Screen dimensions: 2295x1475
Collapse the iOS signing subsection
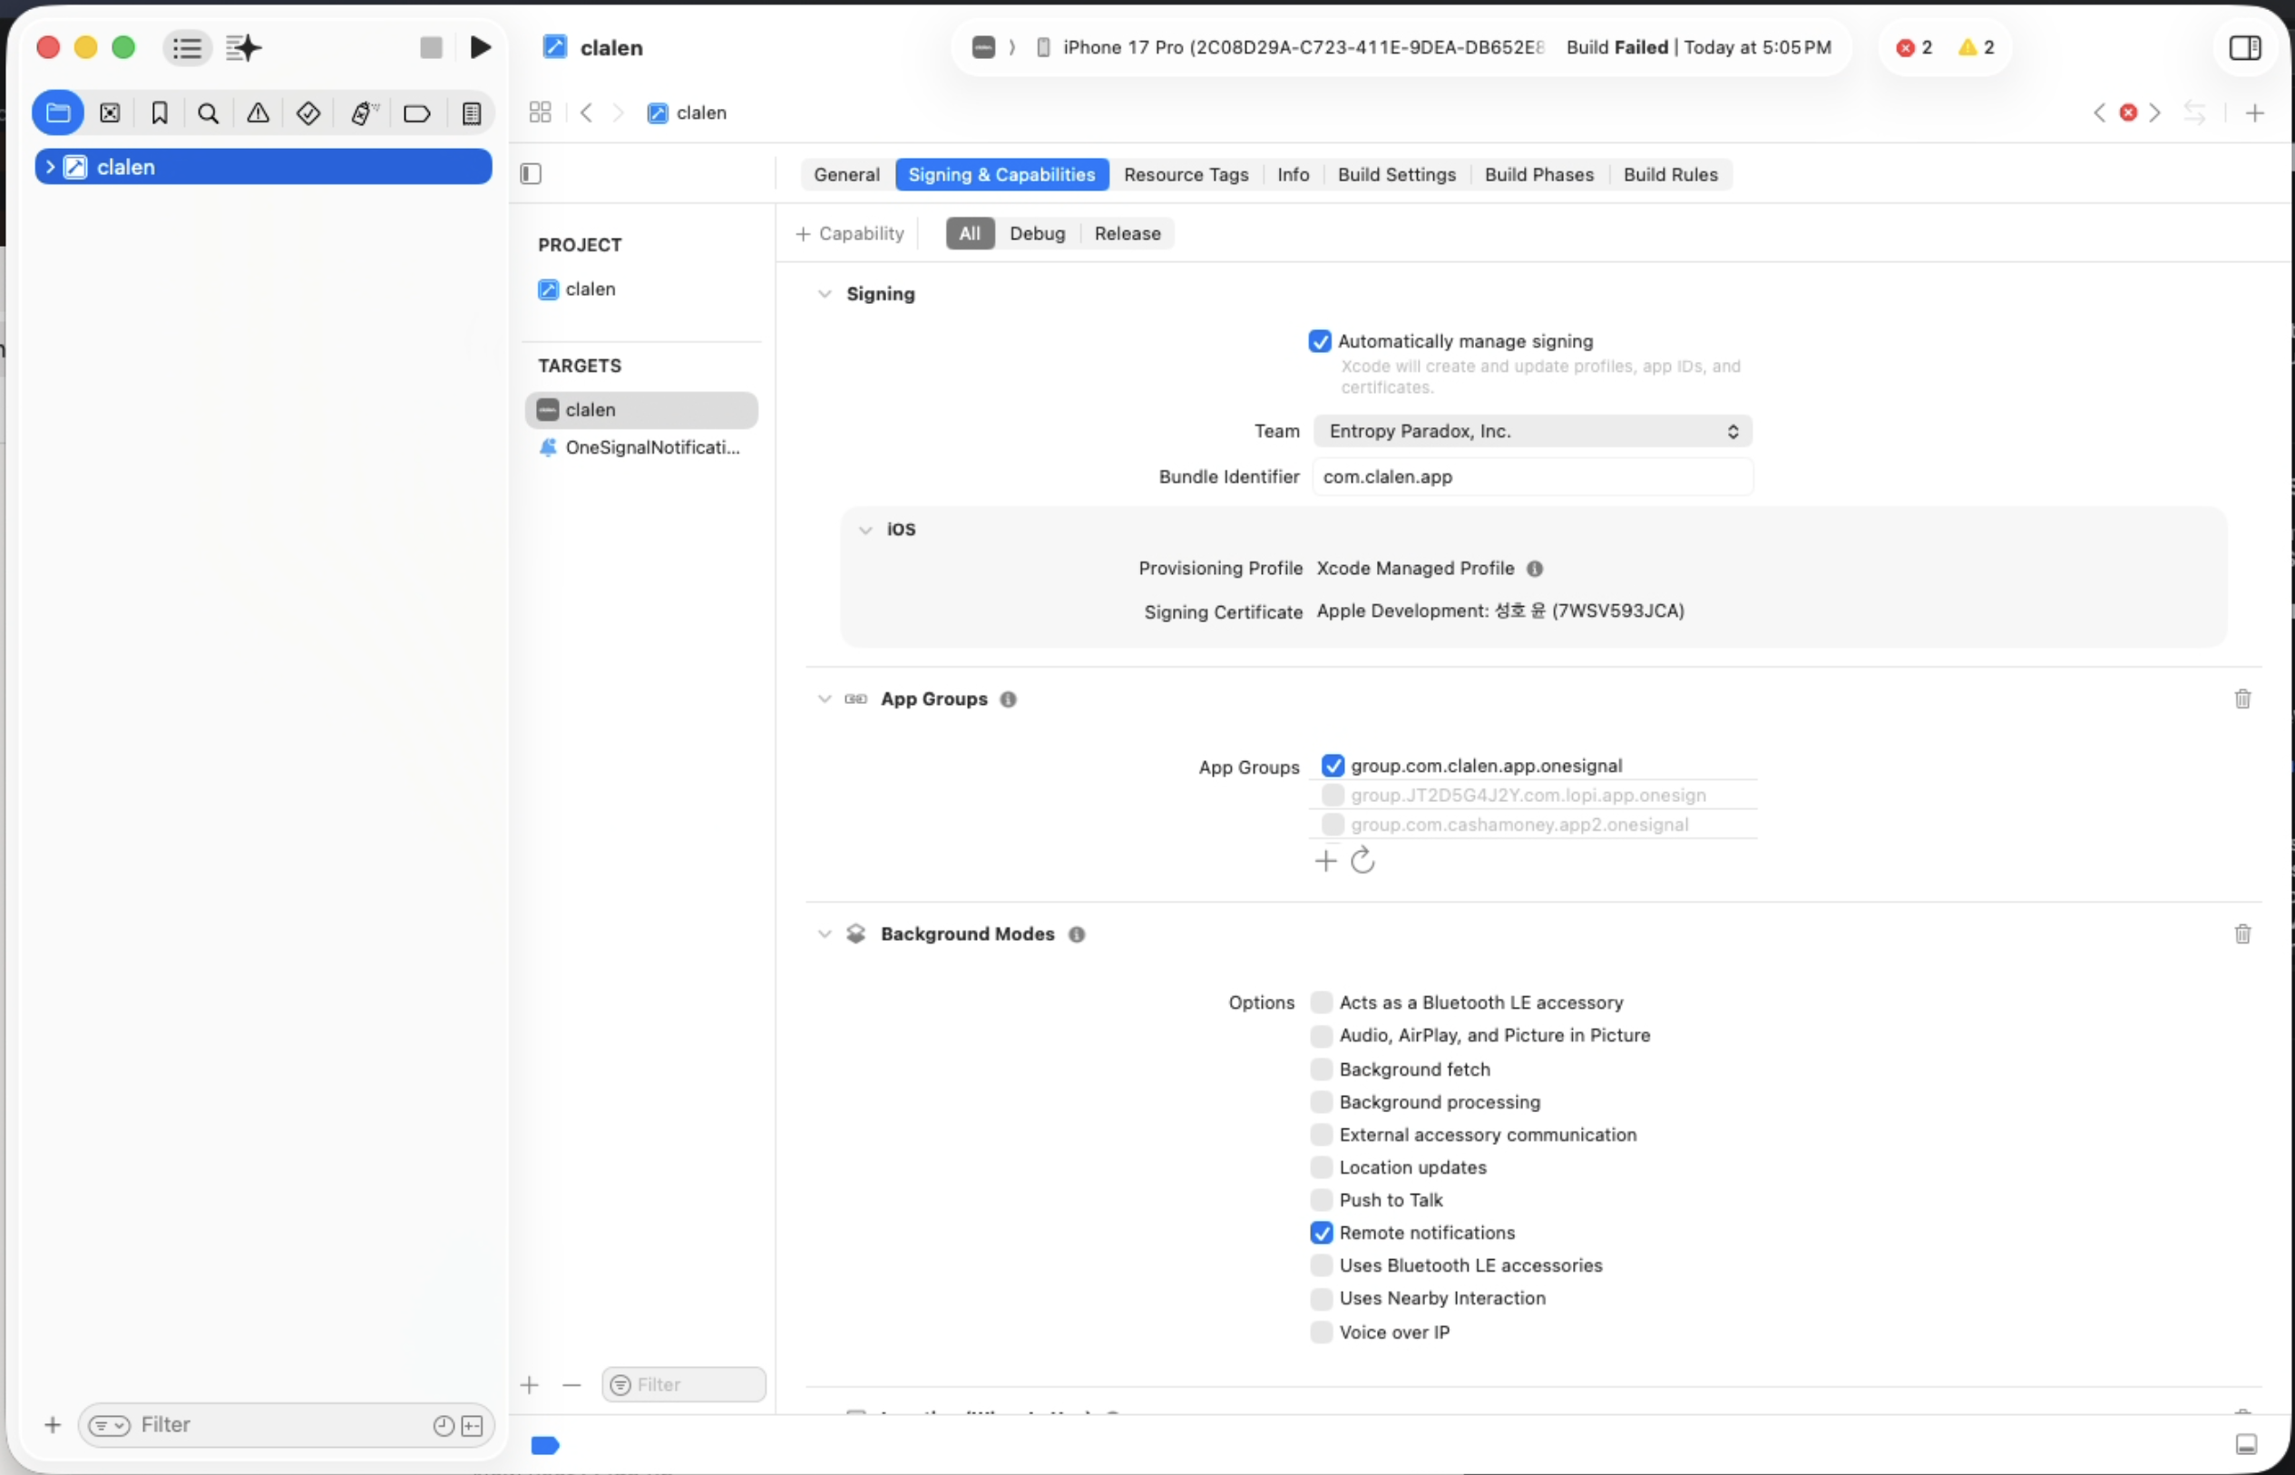click(865, 529)
